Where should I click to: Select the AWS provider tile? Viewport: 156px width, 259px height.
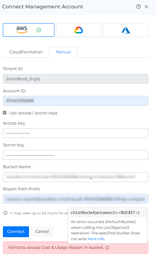pyautogui.click(x=29, y=30)
